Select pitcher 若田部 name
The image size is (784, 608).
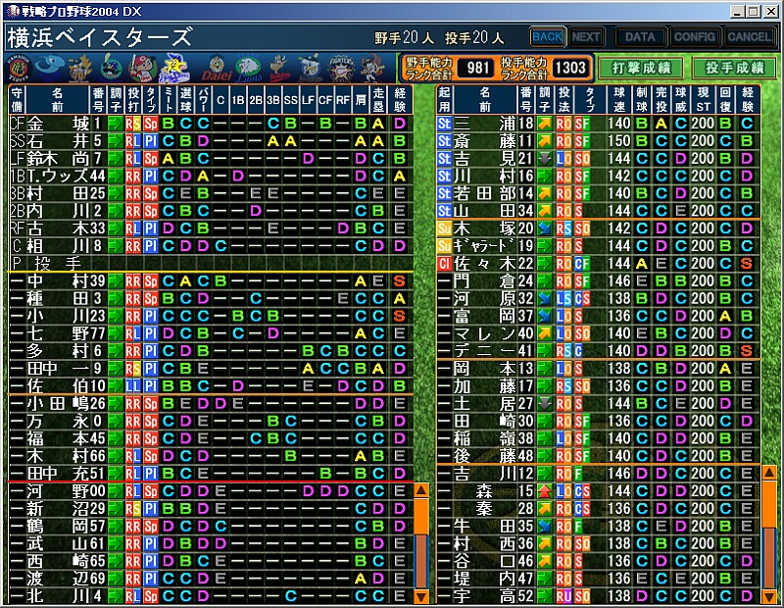[484, 193]
